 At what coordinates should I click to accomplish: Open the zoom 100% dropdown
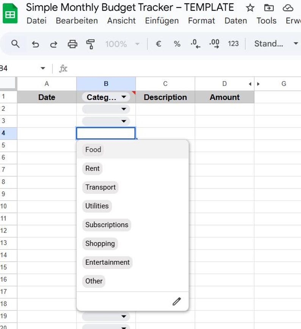click(122, 44)
